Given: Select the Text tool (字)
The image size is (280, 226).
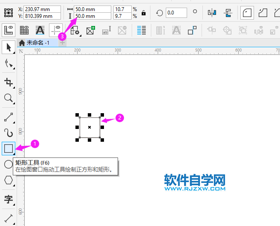Looking at the screenshot, I should pyautogui.click(x=9, y=199).
